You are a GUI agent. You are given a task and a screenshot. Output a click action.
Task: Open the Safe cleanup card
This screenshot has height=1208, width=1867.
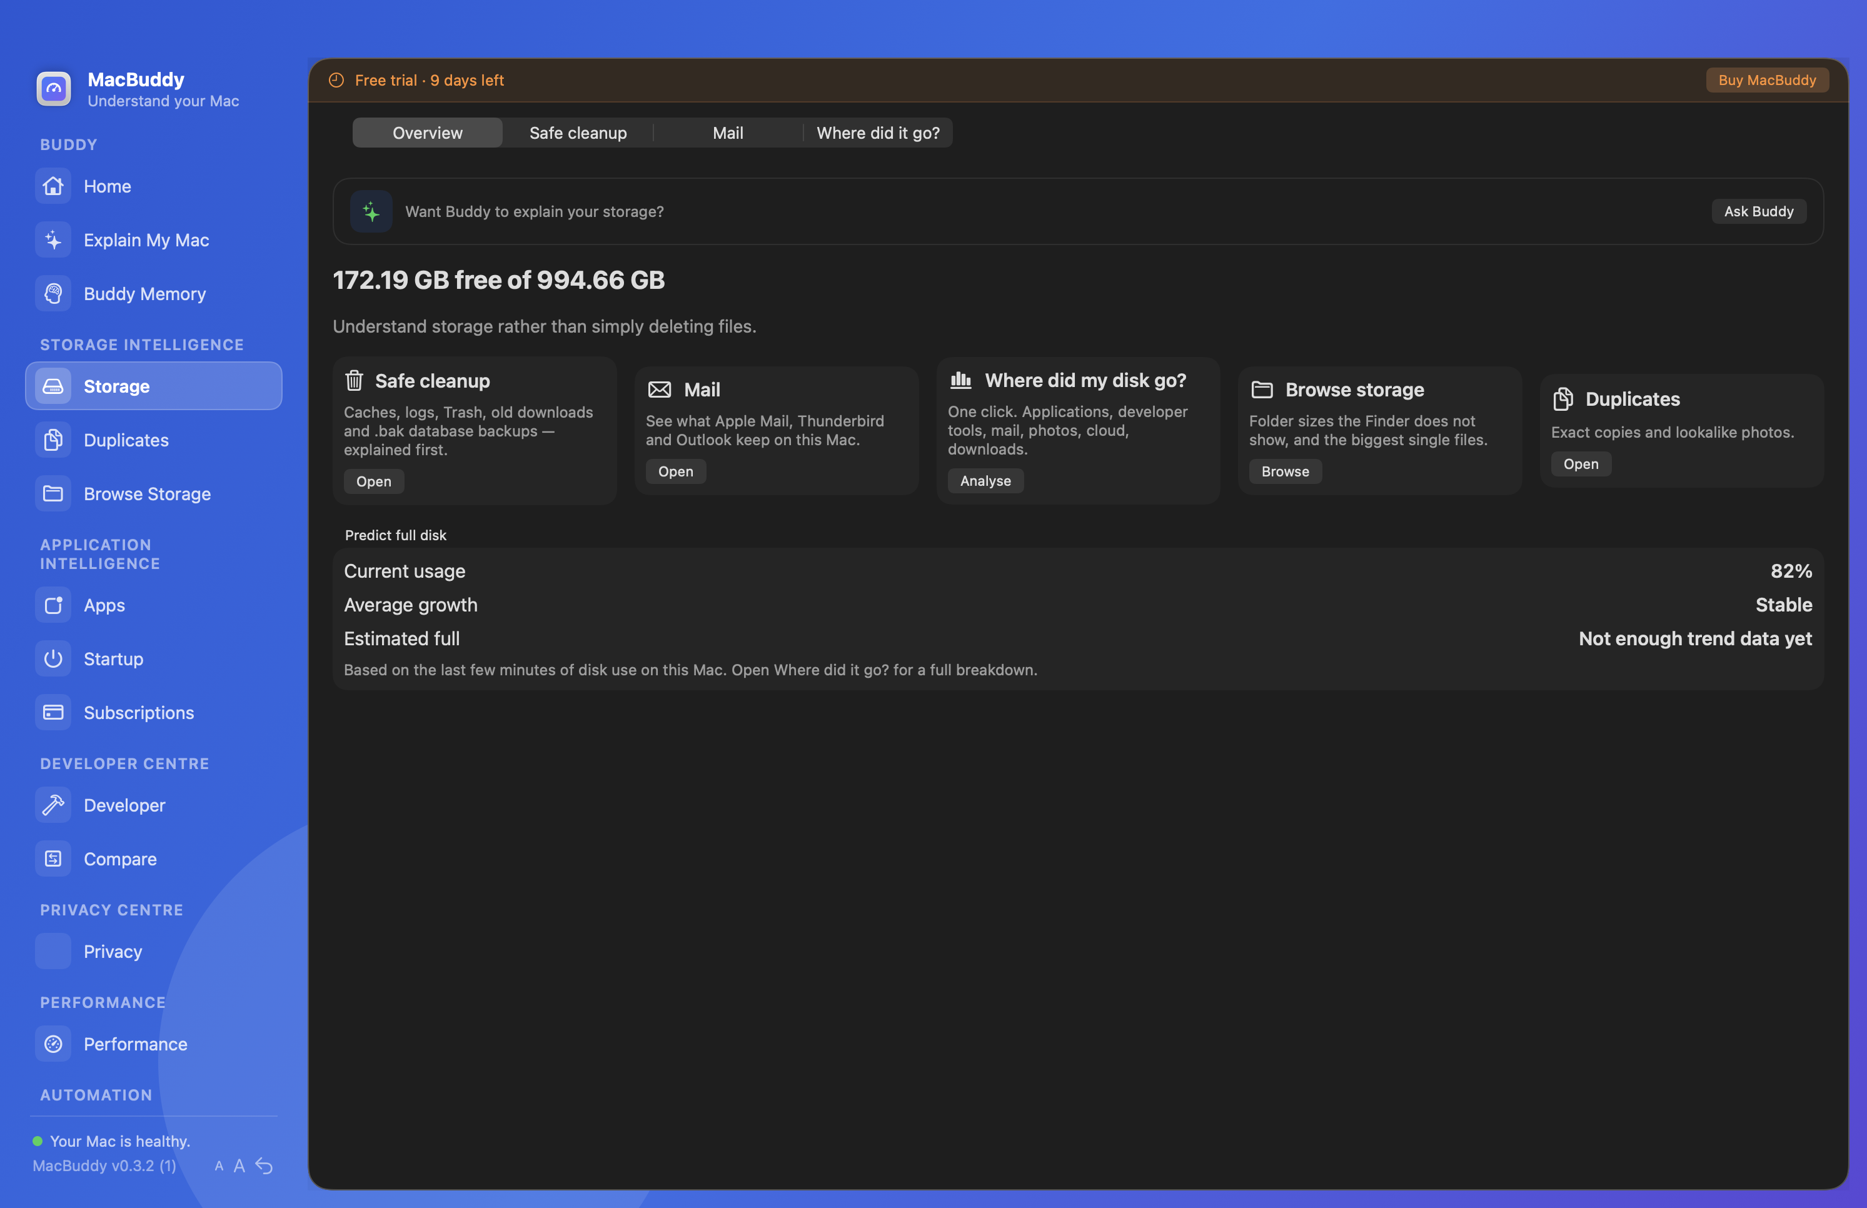pos(373,481)
